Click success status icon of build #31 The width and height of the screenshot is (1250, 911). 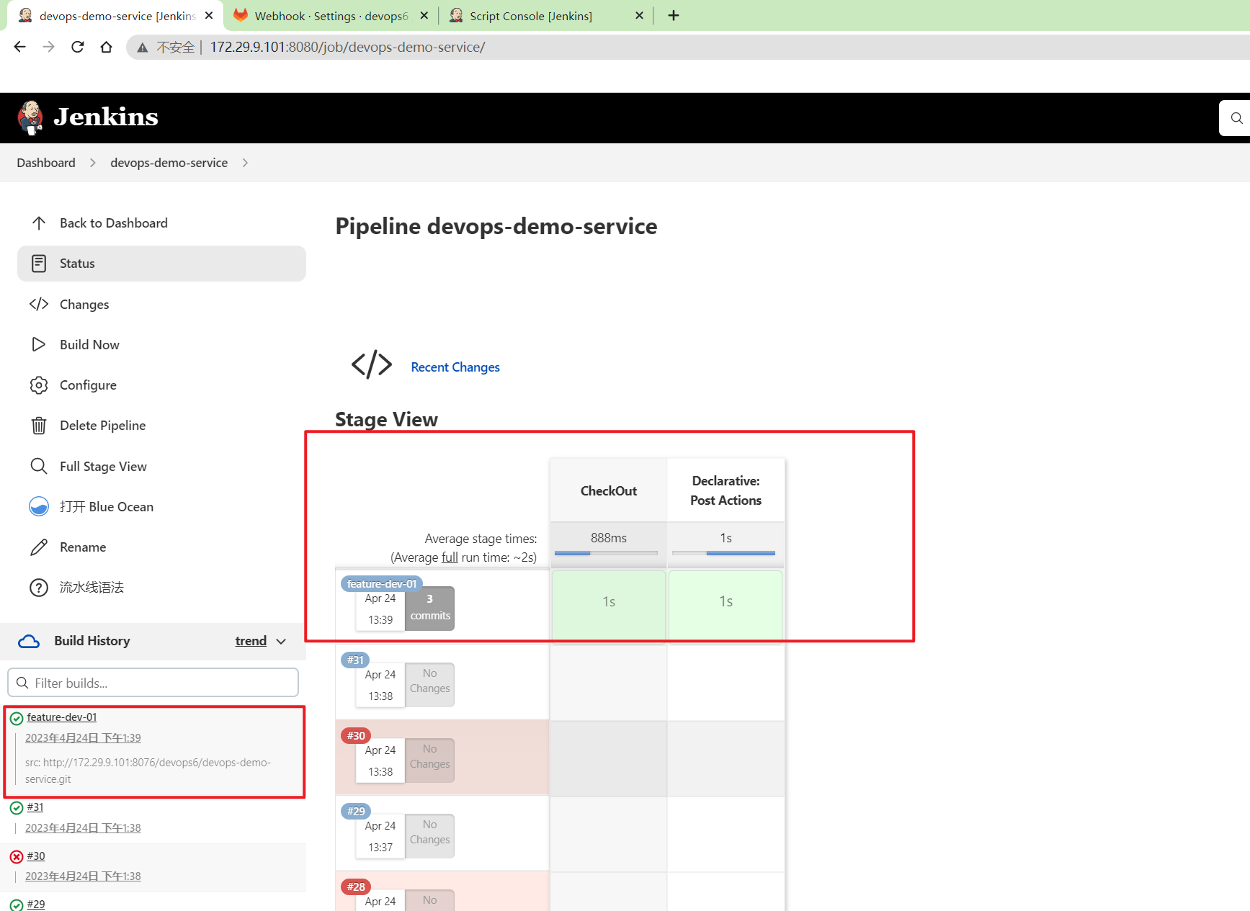(x=17, y=808)
